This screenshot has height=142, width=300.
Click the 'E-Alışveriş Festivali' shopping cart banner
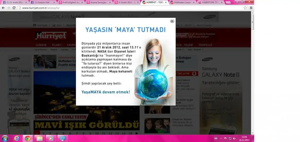(195, 35)
